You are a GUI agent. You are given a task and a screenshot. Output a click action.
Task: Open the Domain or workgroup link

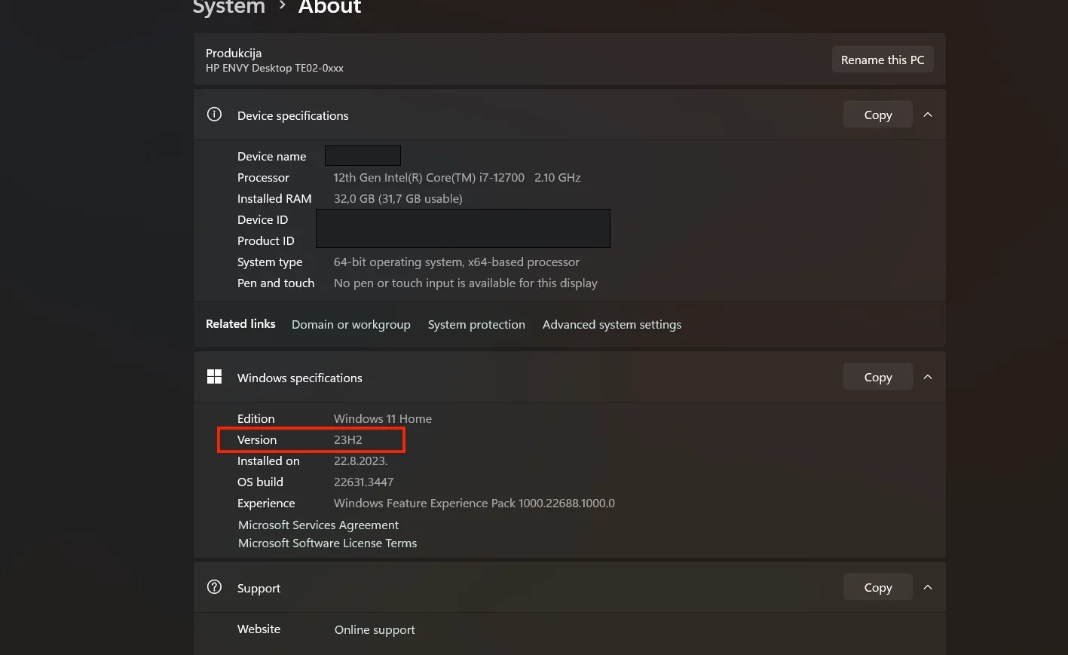pyautogui.click(x=350, y=325)
